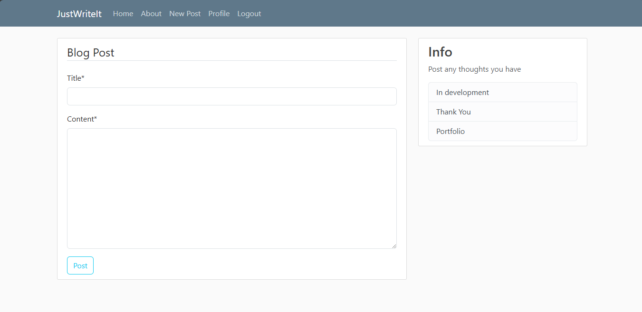The height and width of the screenshot is (312, 642).
Task: Click the Info sidebar heading
Action: [440, 52]
